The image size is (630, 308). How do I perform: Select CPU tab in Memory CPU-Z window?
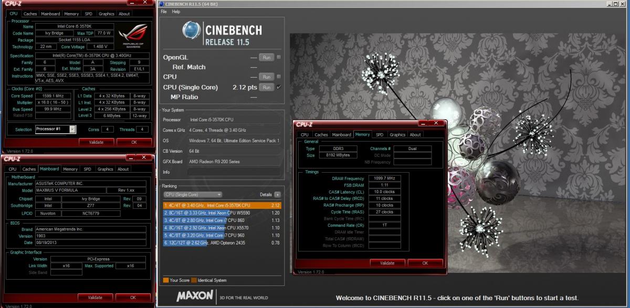304,134
